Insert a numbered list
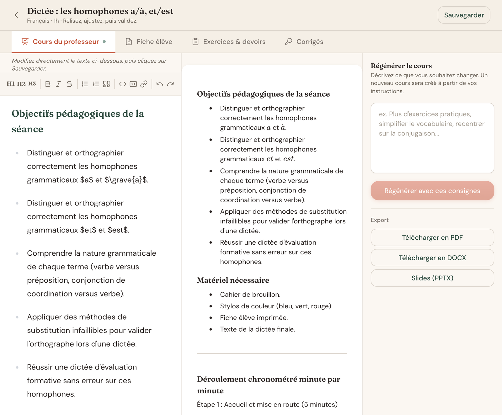Screen dimensions: 502x415 [96, 84]
